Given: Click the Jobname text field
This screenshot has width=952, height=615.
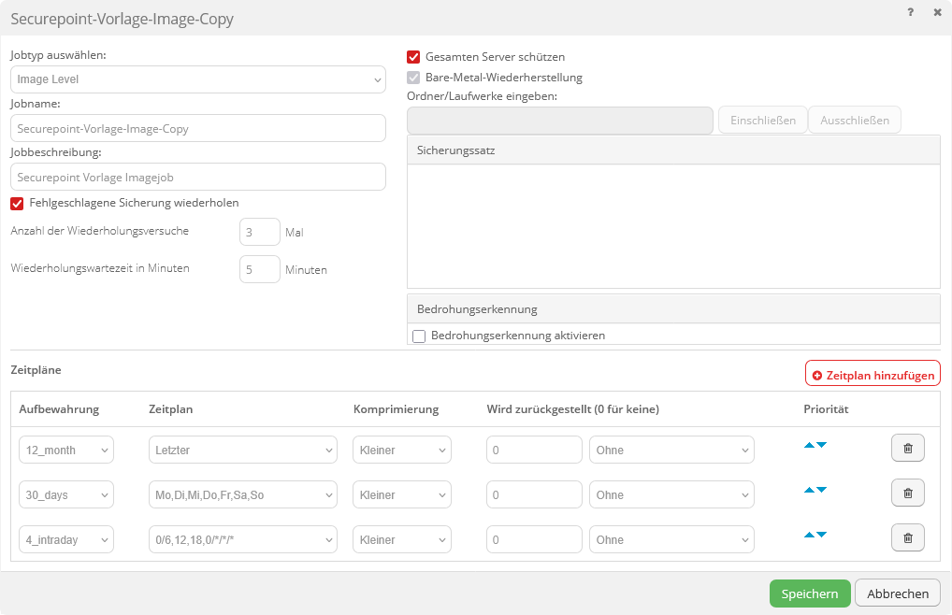Looking at the screenshot, I should 198,128.
